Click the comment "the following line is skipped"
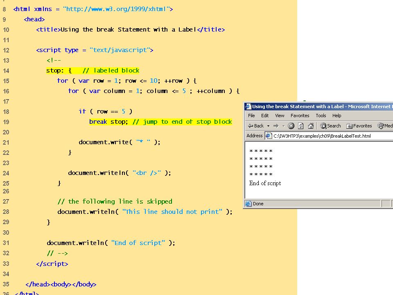Viewport: 393px width, 295px height. [115, 202]
